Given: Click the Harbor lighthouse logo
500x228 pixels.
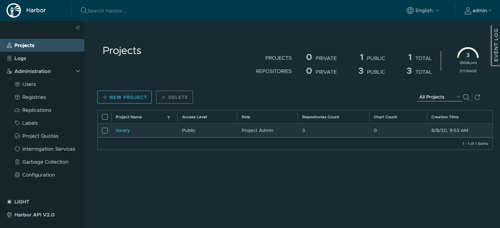Looking at the screenshot, I should pos(13,10).
